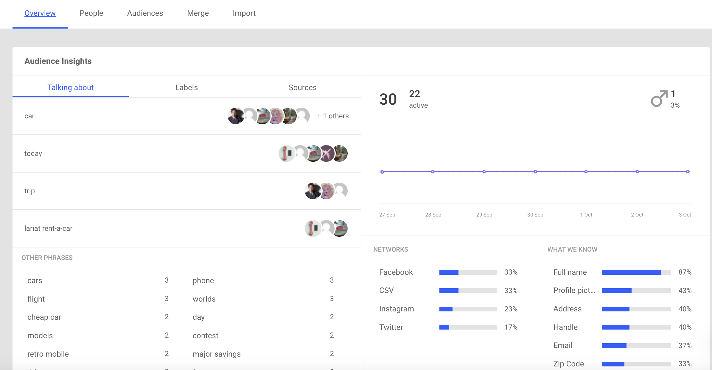Click the Email progress bar
The height and width of the screenshot is (370, 712).
[x=636, y=346]
